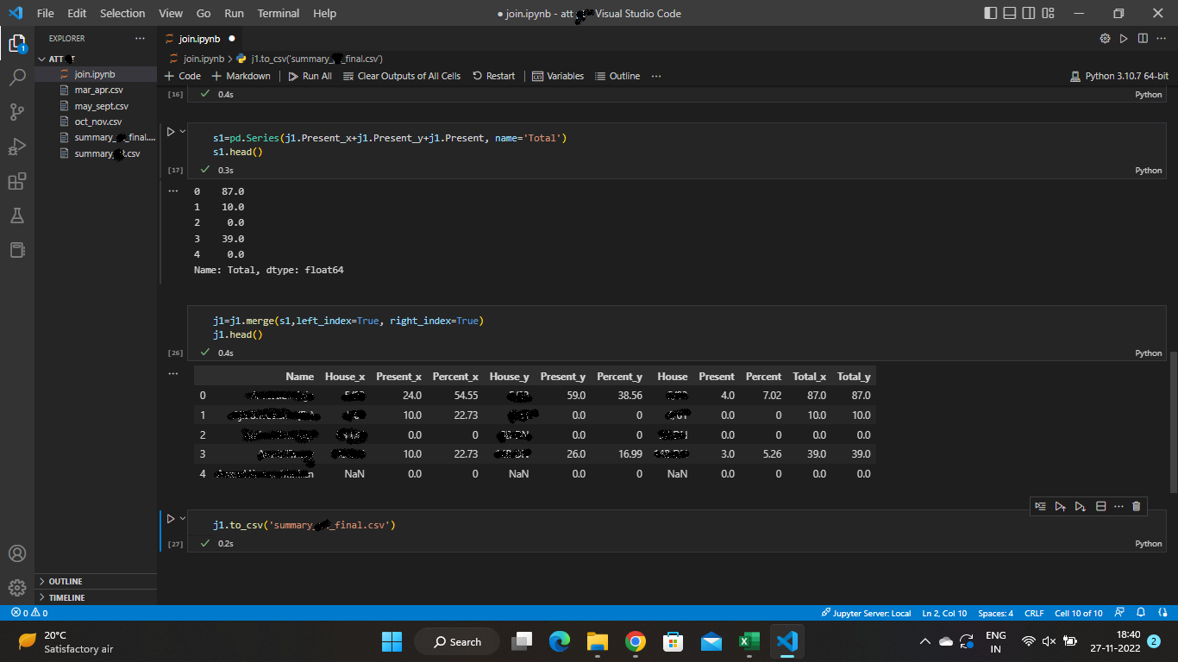The height and width of the screenshot is (662, 1178).
Task: Delete the cell using the trash icon
Action: coord(1136,506)
